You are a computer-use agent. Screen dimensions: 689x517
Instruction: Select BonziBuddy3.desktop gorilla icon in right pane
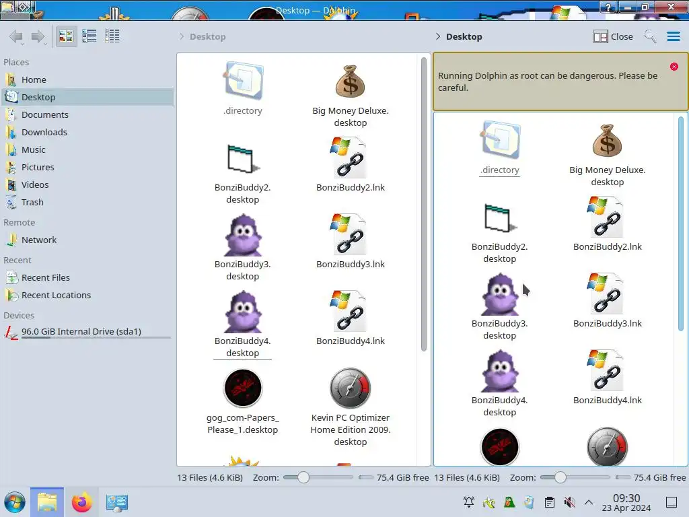[500, 295]
